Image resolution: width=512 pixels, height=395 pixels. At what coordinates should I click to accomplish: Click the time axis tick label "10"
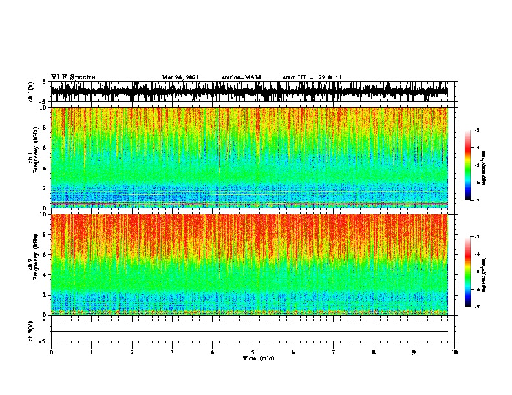(x=454, y=352)
